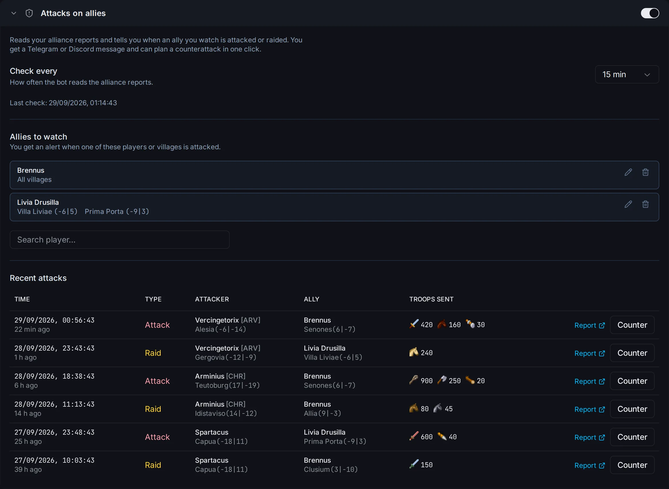Click the TROOPS SENT column header
The width and height of the screenshot is (669, 489).
click(x=431, y=299)
